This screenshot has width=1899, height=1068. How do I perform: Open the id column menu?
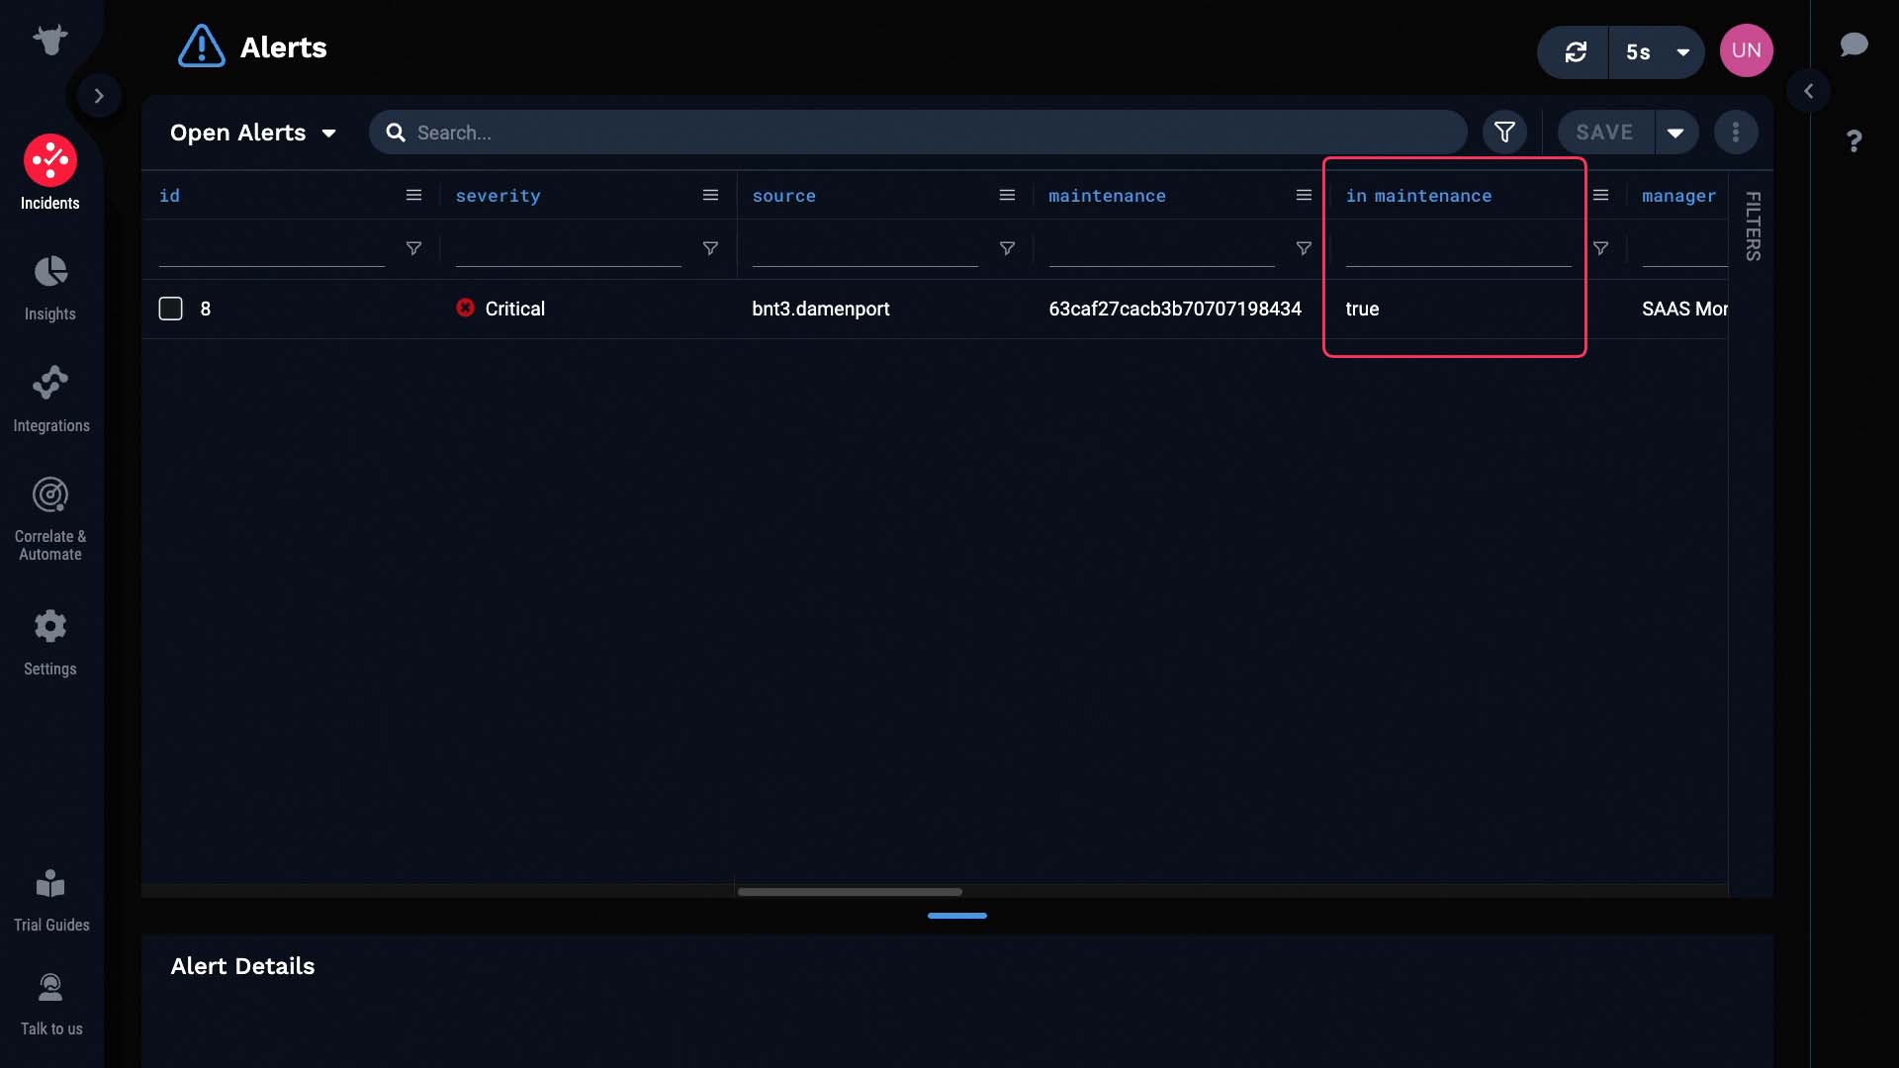[x=413, y=196]
